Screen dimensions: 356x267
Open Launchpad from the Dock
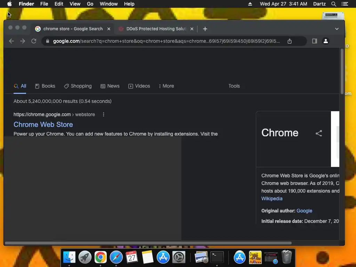point(85,257)
